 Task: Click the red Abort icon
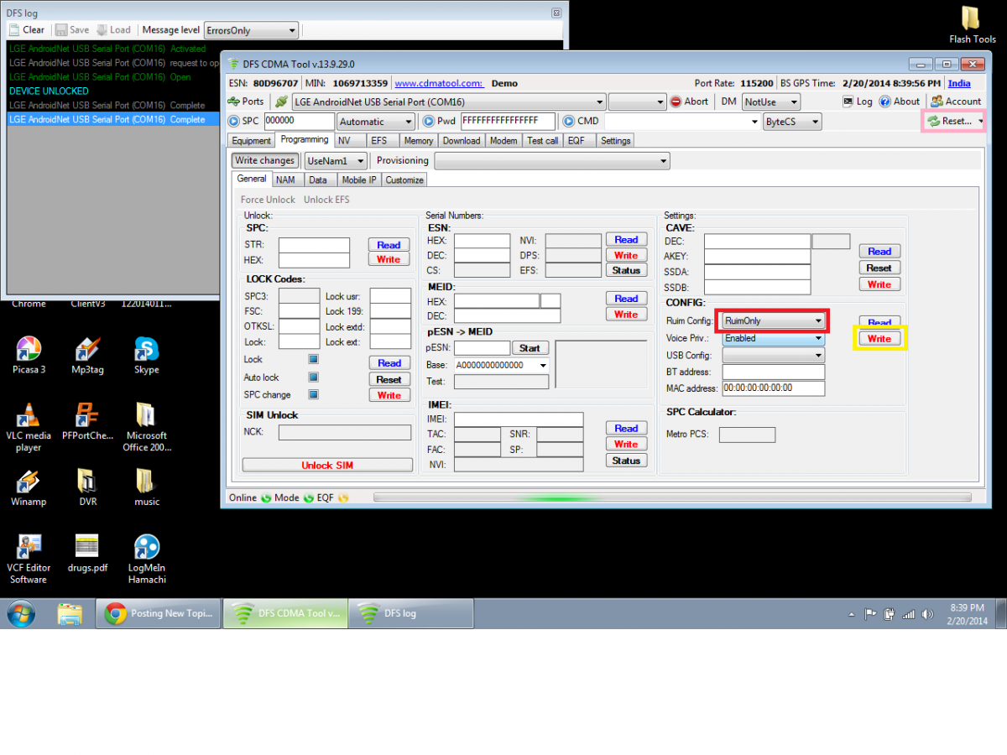676,102
